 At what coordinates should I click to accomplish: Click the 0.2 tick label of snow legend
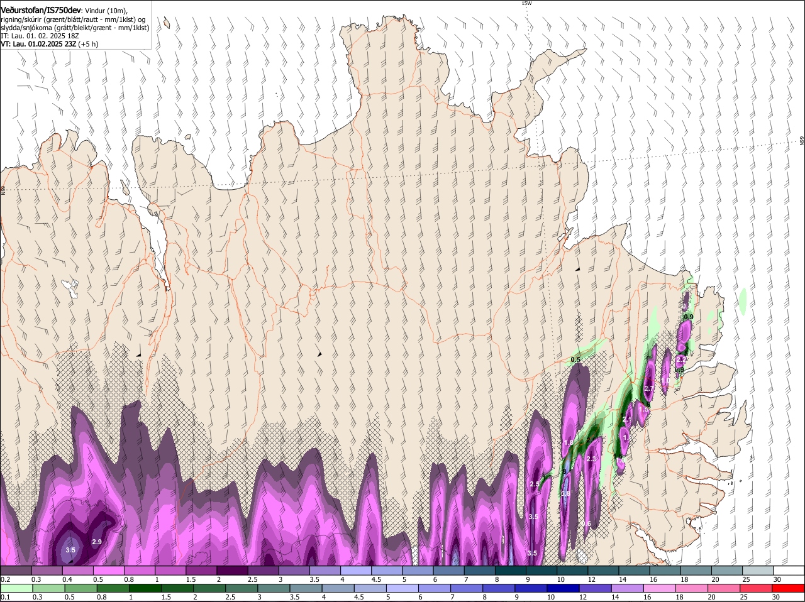[x=5, y=579]
